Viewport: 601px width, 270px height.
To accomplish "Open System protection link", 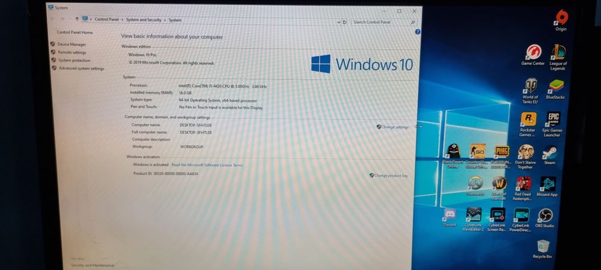I will (74, 61).
